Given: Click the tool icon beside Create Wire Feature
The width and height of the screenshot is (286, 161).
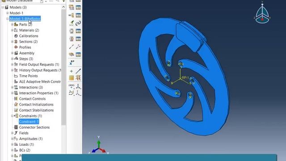Looking at the screenshot, I should (78, 47).
